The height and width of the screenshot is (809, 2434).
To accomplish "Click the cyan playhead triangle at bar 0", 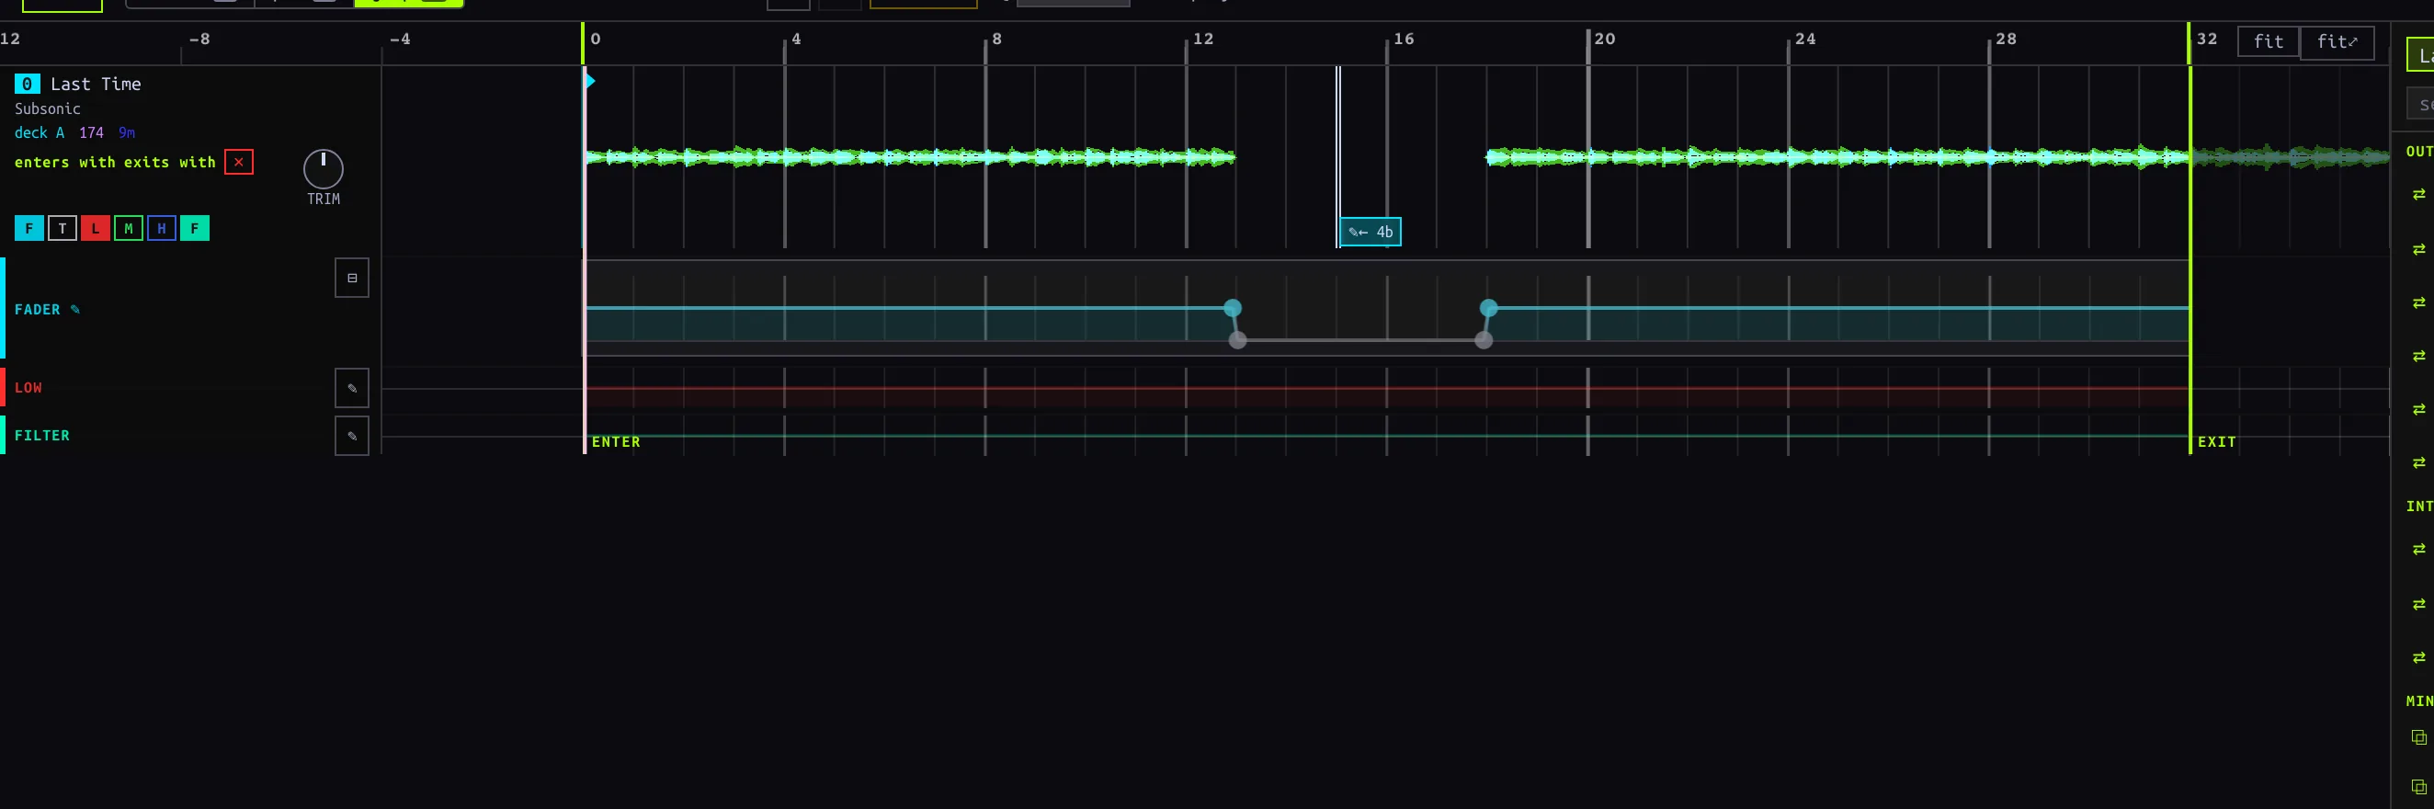I will [x=589, y=81].
